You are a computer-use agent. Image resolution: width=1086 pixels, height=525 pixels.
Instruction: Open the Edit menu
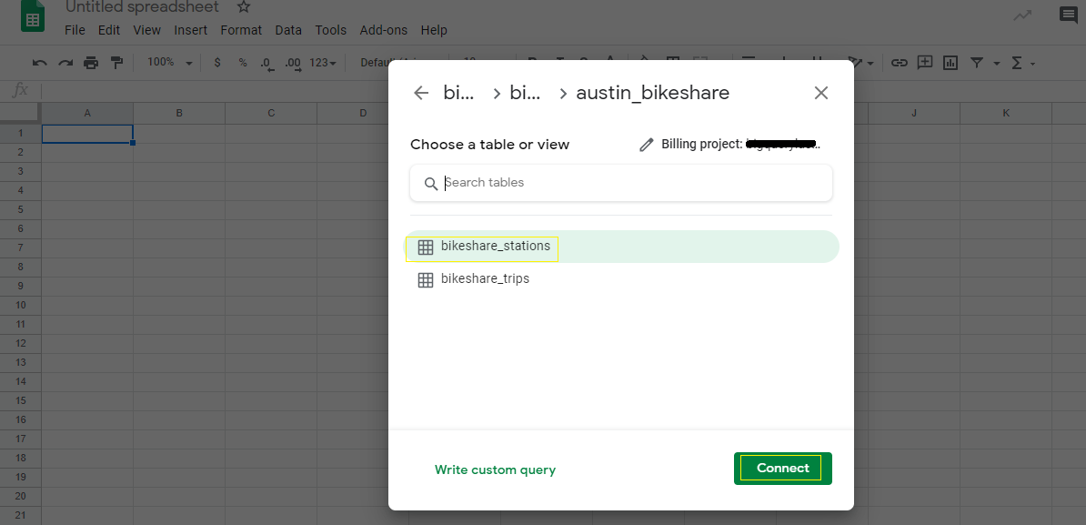point(109,30)
